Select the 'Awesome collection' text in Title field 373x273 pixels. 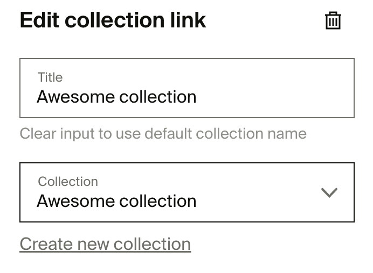pos(116,97)
